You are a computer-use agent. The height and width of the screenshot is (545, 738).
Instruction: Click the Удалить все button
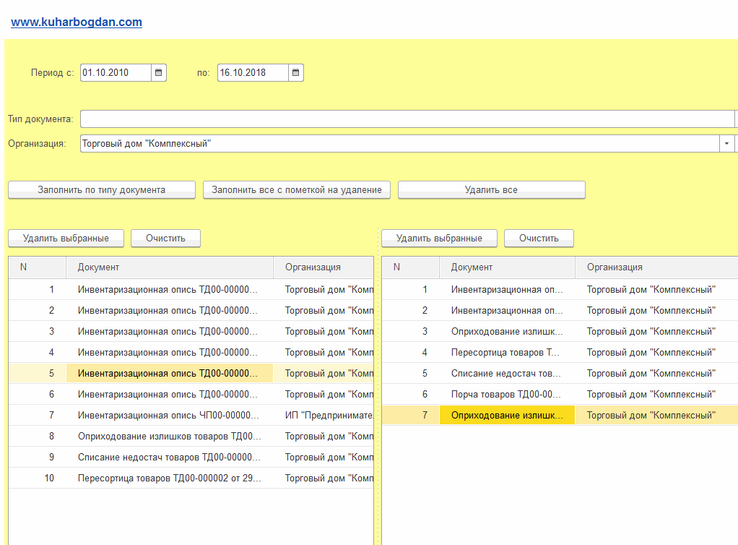pyautogui.click(x=491, y=190)
